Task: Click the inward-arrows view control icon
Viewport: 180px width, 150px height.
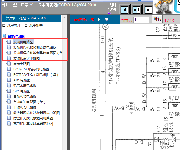Action: 137,10
